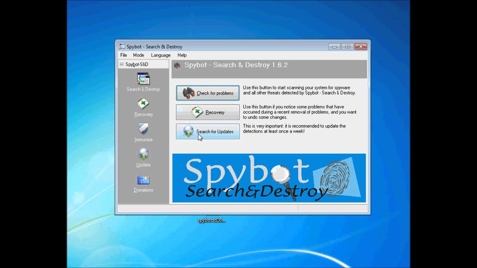Open the Search & Destroy sidebar icon
Viewport: 477px width, 268px height.
coord(143,79)
